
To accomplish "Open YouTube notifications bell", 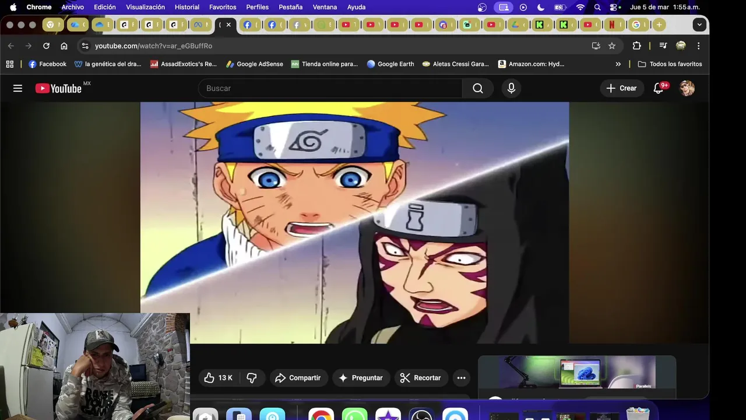I will pyautogui.click(x=659, y=88).
